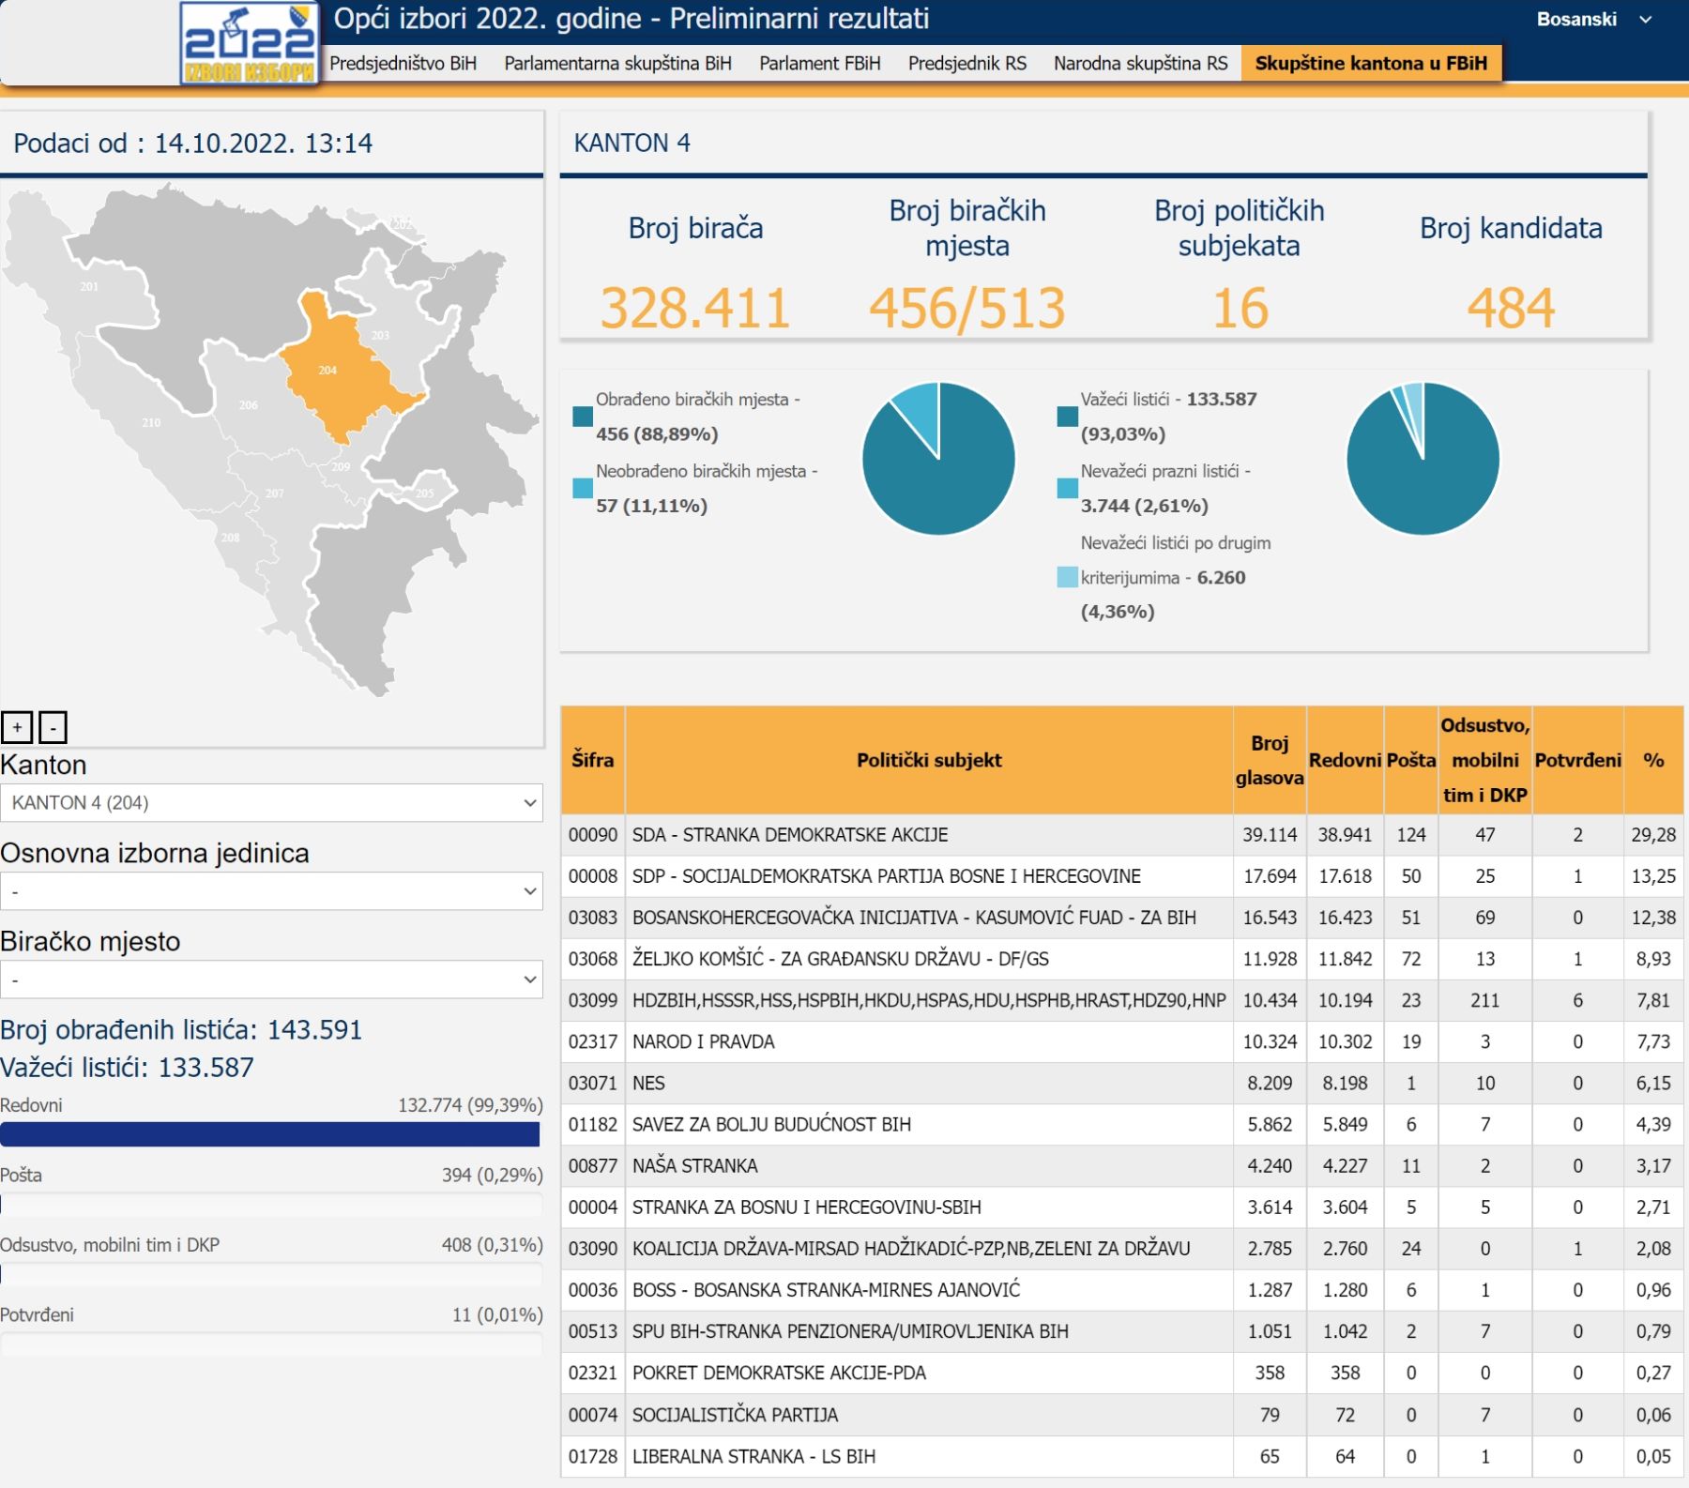Expand the Osnovna izborna jedinica dropdown
1689x1488 pixels.
271,891
